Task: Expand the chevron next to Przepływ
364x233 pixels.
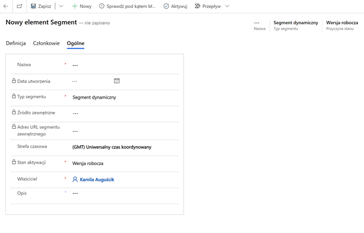Action: pos(227,6)
